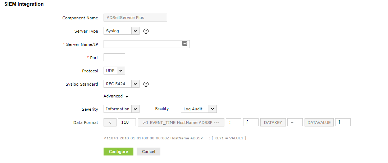Screen dimensions: 388x163
Task: Click the Configure button
Action: tap(118, 152)
